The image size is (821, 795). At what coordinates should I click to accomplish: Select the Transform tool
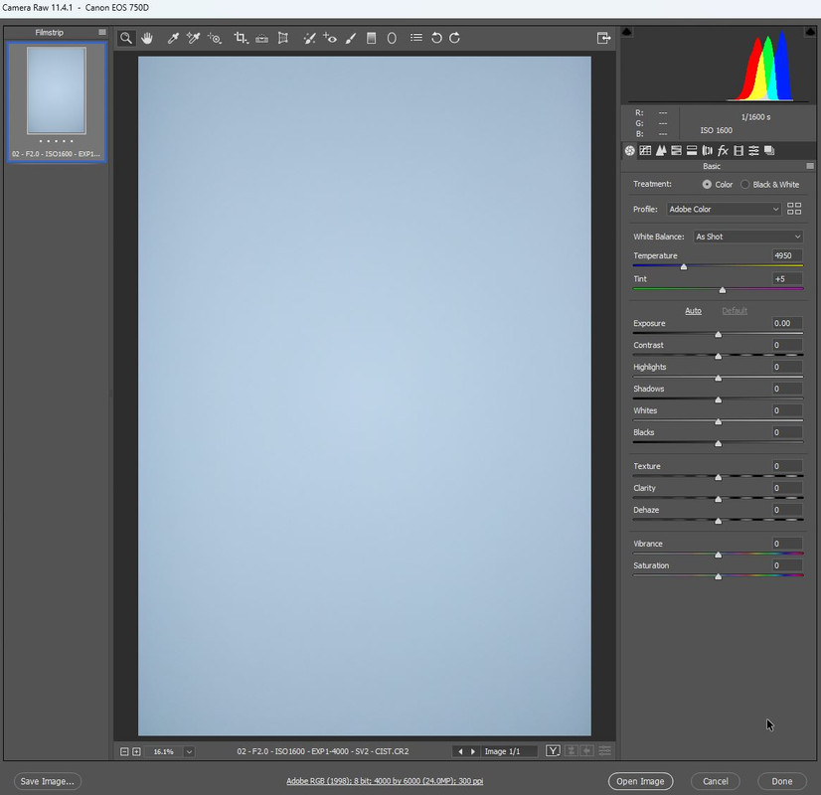282,38
